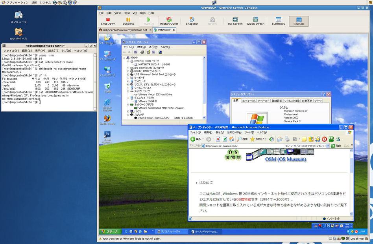Activate Quick Switch mode
373x244 pixels.
(255, 21)
